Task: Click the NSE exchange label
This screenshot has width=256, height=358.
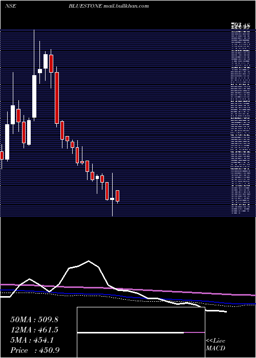Action: tap(10, 6)
